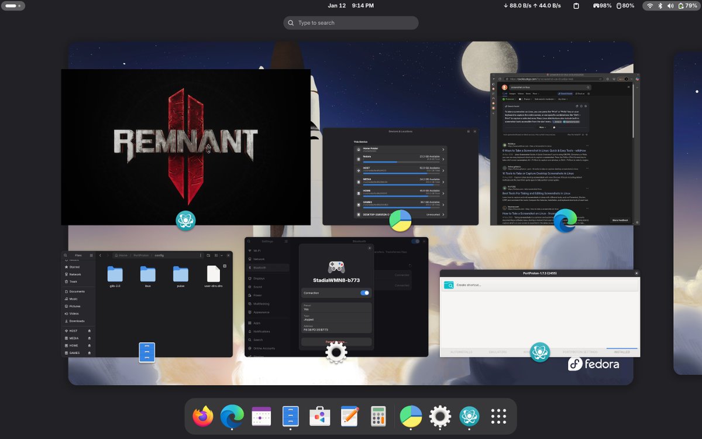Expand the Home Folder row in the disk analyzer
Viewport: 702px width, 439px height.
coord(401,149)
